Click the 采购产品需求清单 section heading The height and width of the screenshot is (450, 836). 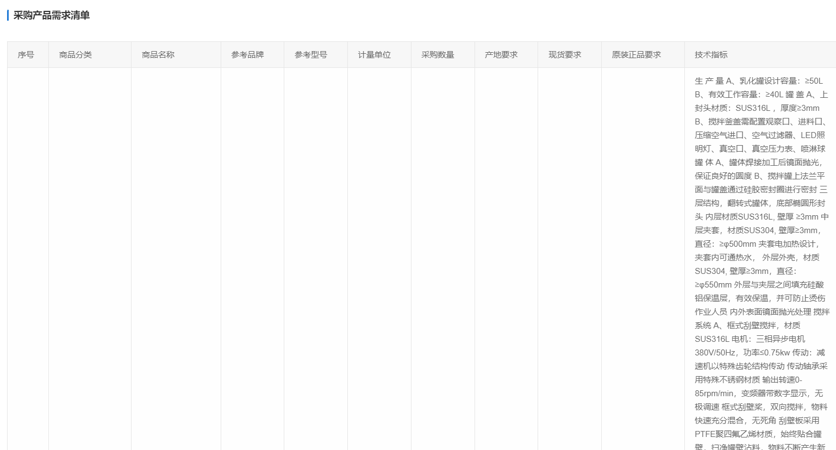(51, 15)
